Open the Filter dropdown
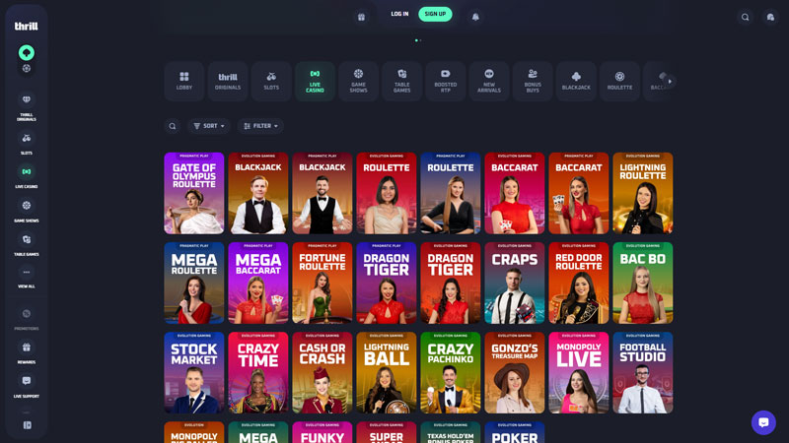Image resolution: width=789 pixels, height=443 pixels. tap(260, 126)
